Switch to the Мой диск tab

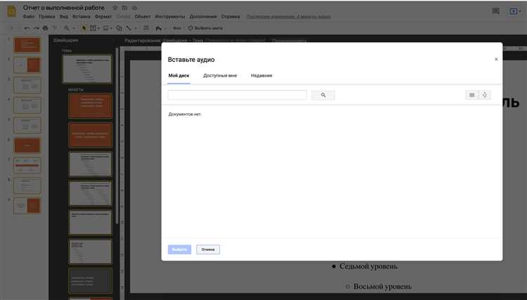click(178, 76)
